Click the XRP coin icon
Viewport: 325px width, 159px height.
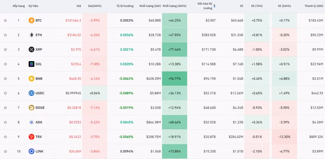[x=31, y=50]
